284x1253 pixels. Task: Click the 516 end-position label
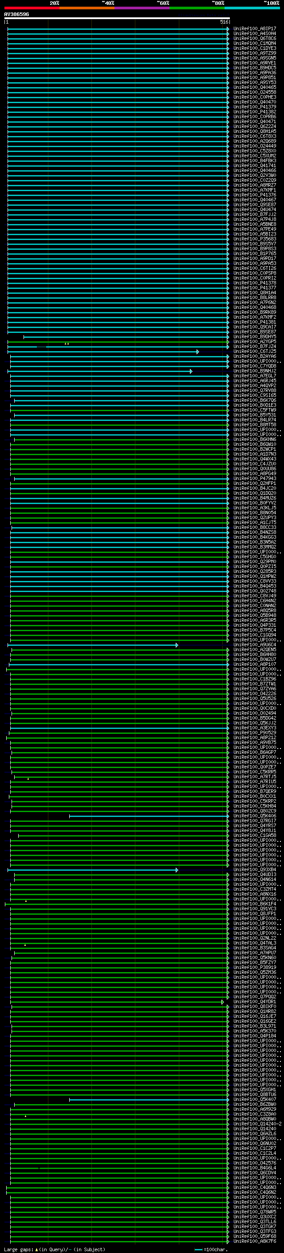224,22
